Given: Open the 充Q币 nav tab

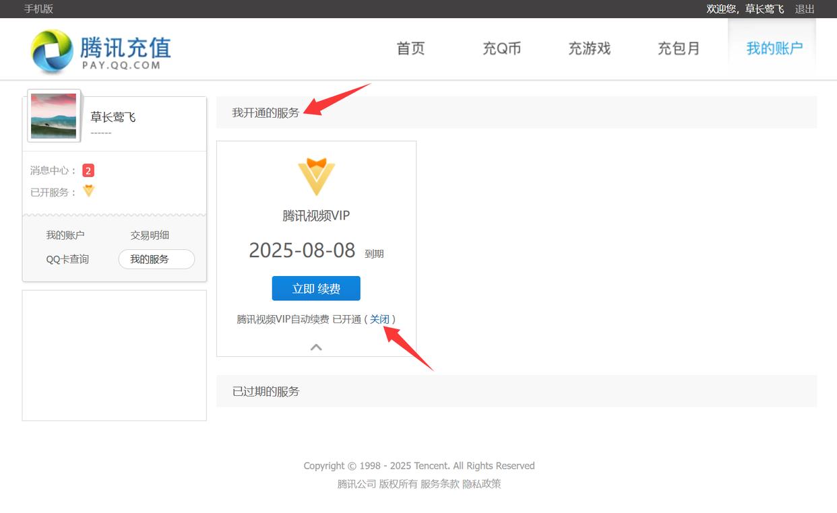Looking at the screenshot, I should [x=501, y=48].
